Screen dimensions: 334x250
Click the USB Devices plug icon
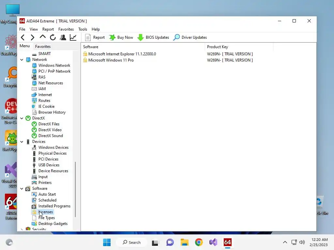[34, 165]
